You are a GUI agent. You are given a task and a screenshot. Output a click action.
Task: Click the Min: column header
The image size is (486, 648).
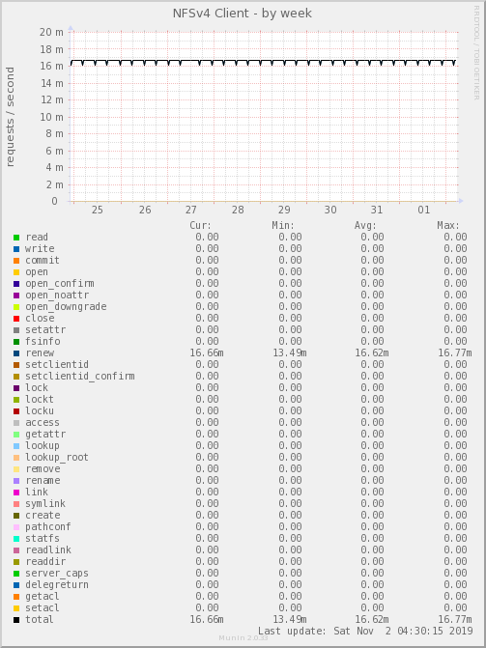[283, 226]
